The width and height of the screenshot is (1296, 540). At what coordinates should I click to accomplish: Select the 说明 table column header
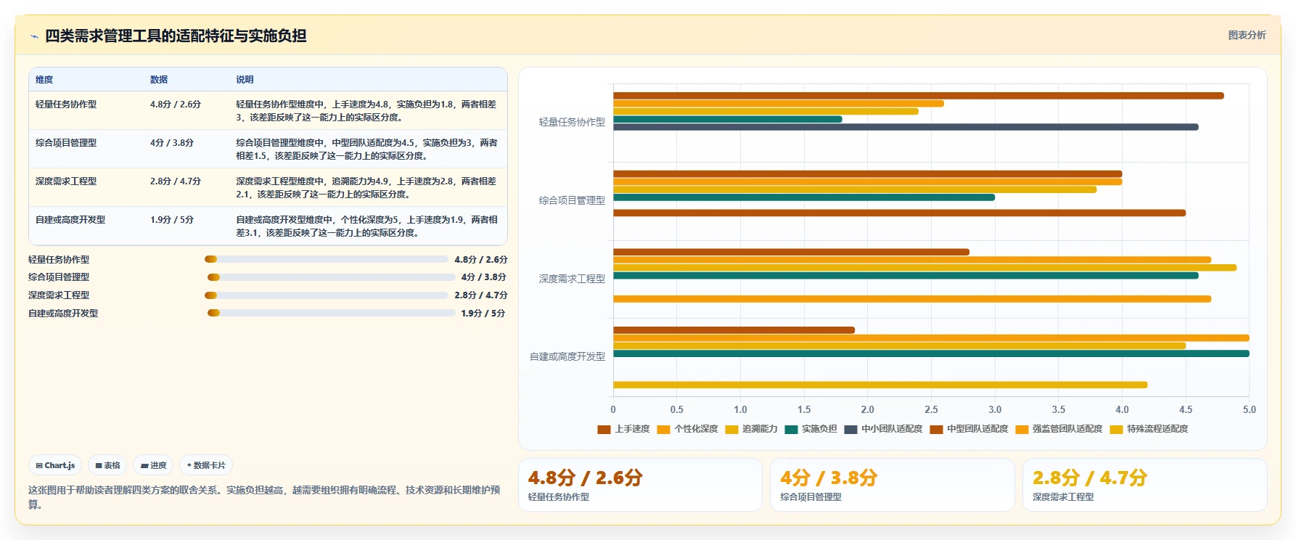245,80
